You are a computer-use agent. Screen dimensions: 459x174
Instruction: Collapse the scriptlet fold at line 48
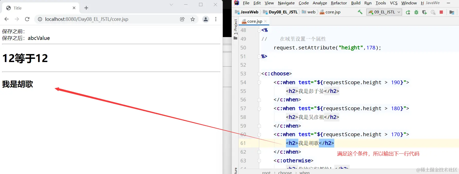point(259,30)
